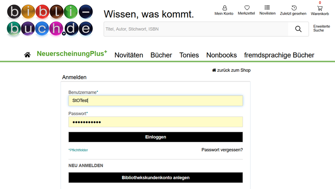The height and width of the screenshot is (189, 335).
Task: Click the Zuletzt gesehen history icon
Action: click(x=293, y=8)
